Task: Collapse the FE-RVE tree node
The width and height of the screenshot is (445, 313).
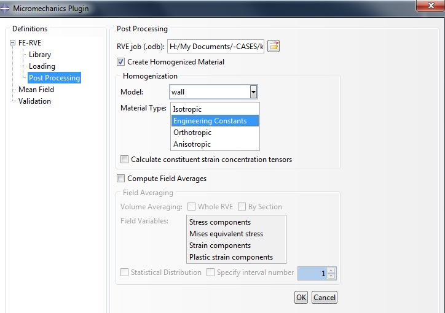Action: 12,43
